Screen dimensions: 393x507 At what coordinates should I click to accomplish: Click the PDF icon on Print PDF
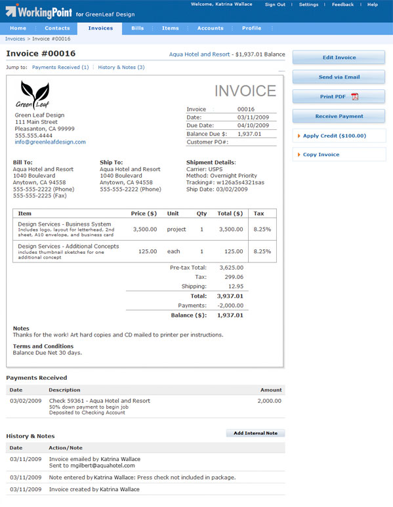point(355,96)
